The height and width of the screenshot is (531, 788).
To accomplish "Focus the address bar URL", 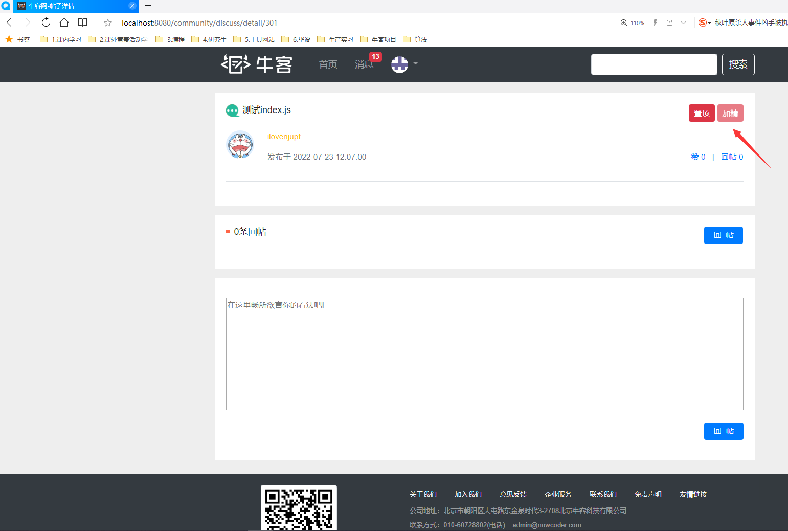I will tap(199, 23).
